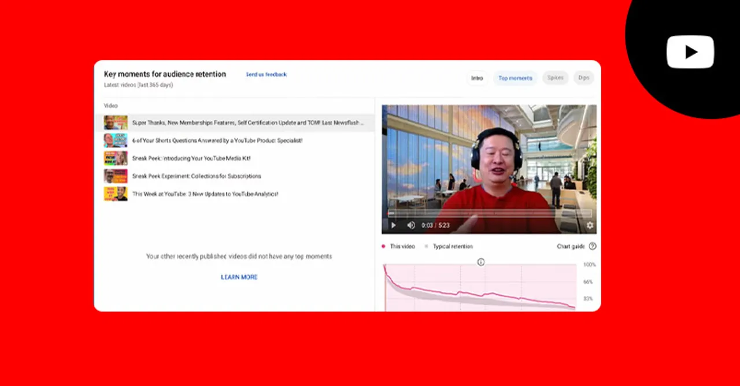Click the LEARN MORE link
This screenshot has height=386, width=740.
point(239,277)
